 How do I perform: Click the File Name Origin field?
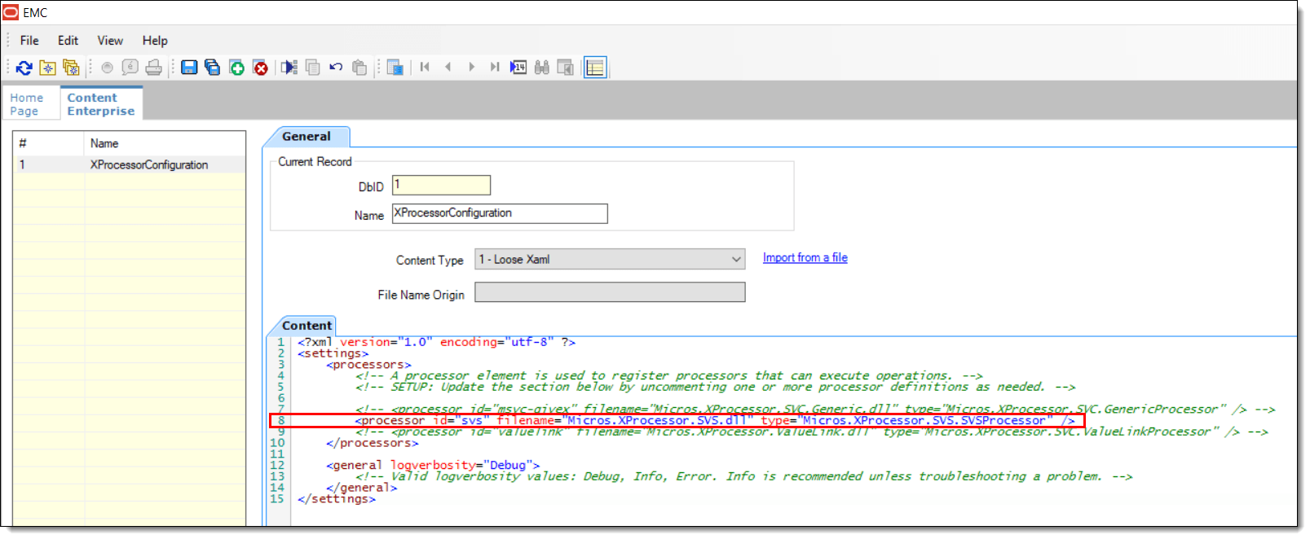pos(610,292)
